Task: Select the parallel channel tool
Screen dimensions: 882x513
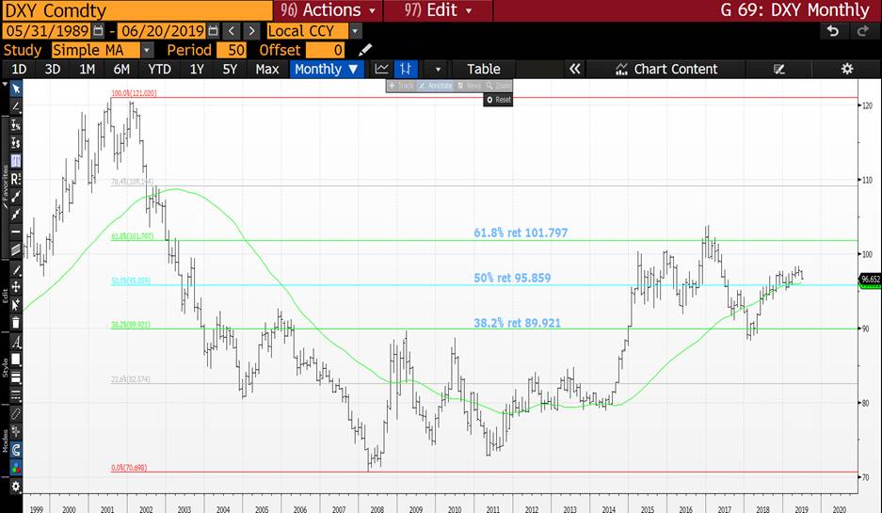Action: (x=16, y=249)
